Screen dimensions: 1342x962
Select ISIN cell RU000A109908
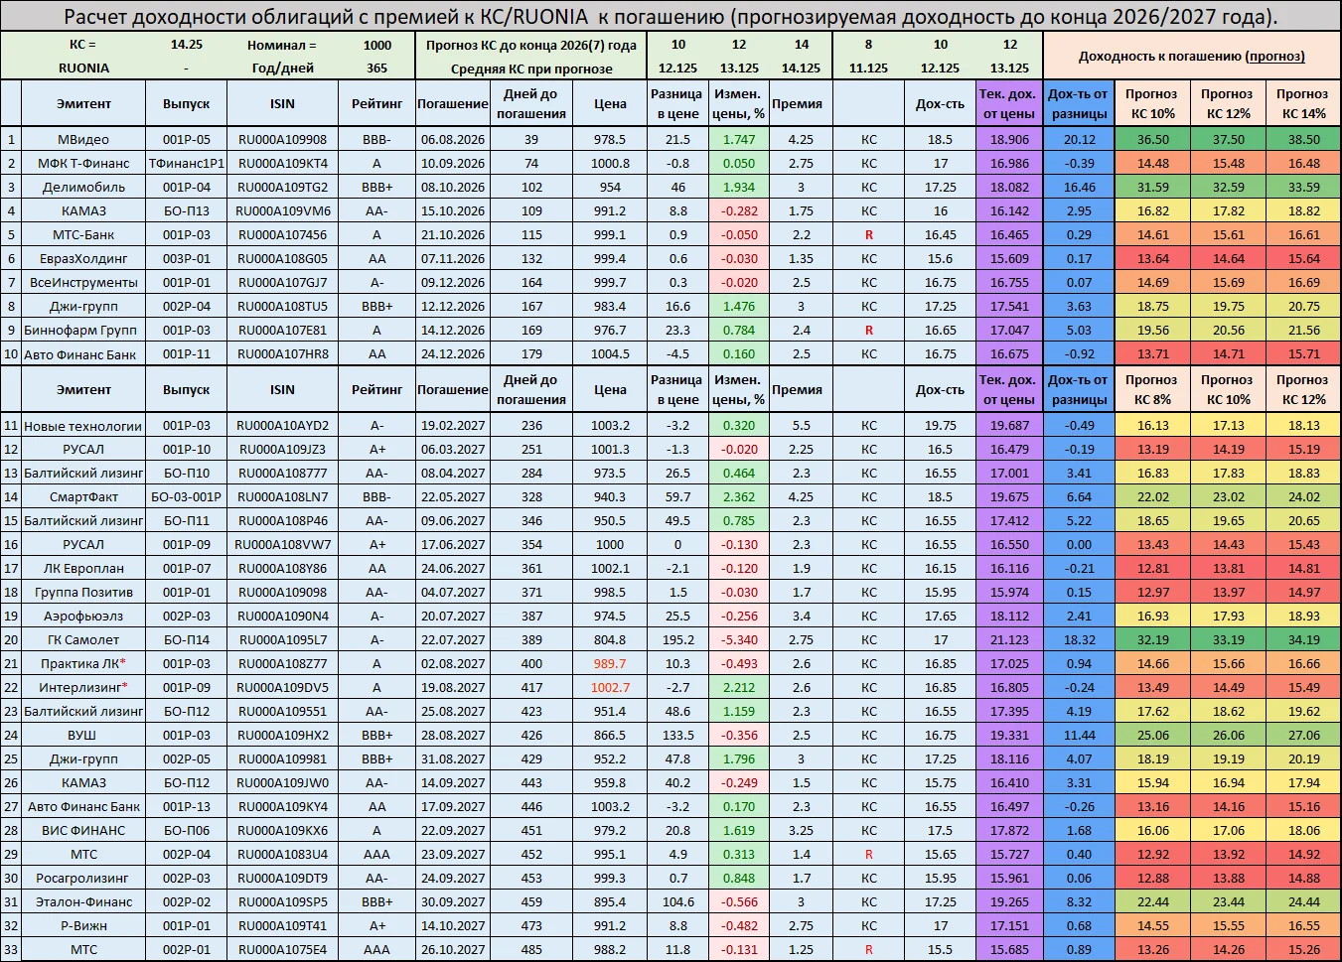point(282,140)
